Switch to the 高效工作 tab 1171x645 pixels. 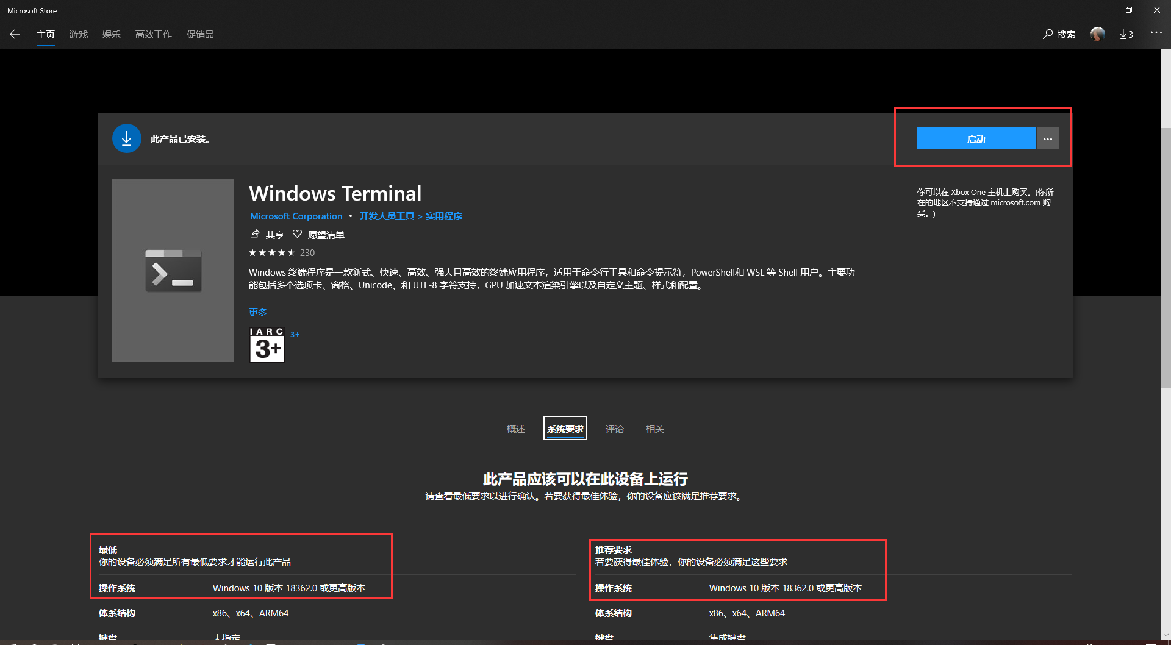click(x=154, y=35)
